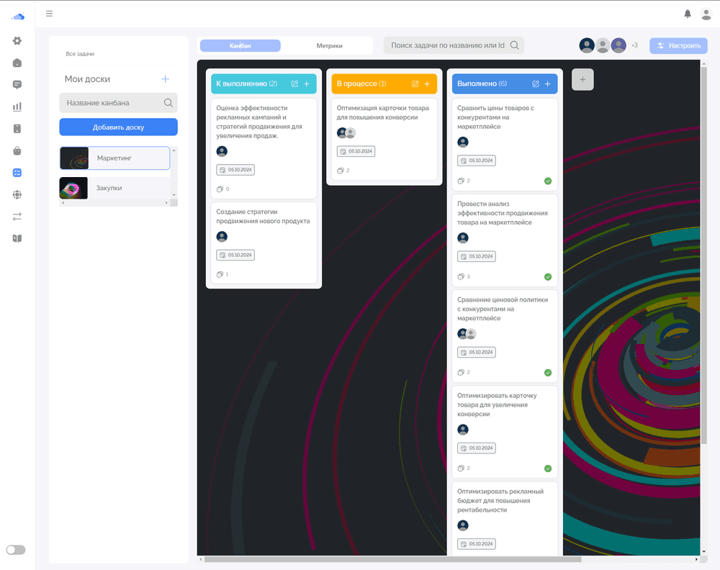Open the Оценка эффективности рекламных кампаний card
The image size is (720, 570).
[264, 148]
